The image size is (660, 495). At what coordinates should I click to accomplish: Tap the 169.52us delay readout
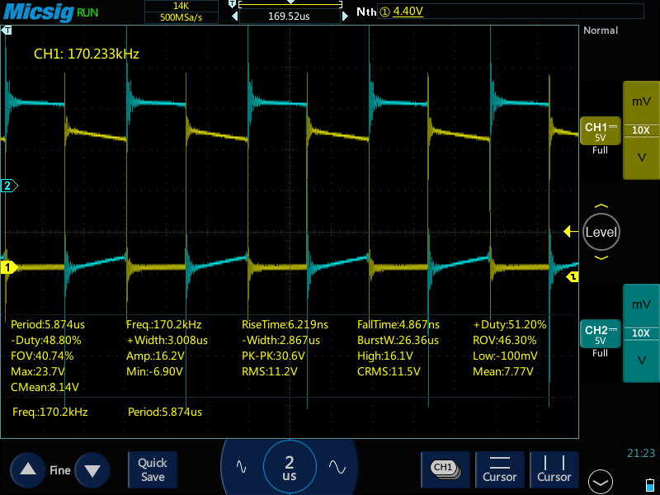coord(290,16)
